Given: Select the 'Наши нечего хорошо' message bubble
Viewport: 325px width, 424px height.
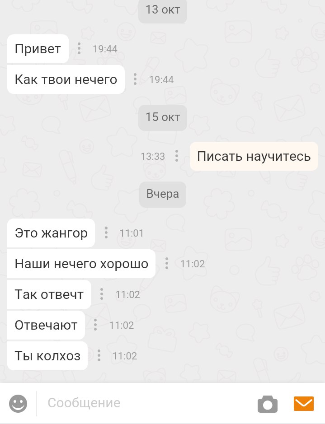Looking at the screenshot, I should pyautogui.click(x=81, y=263).
